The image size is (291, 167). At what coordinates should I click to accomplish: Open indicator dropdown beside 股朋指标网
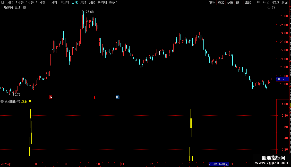(x=2, y=101)
